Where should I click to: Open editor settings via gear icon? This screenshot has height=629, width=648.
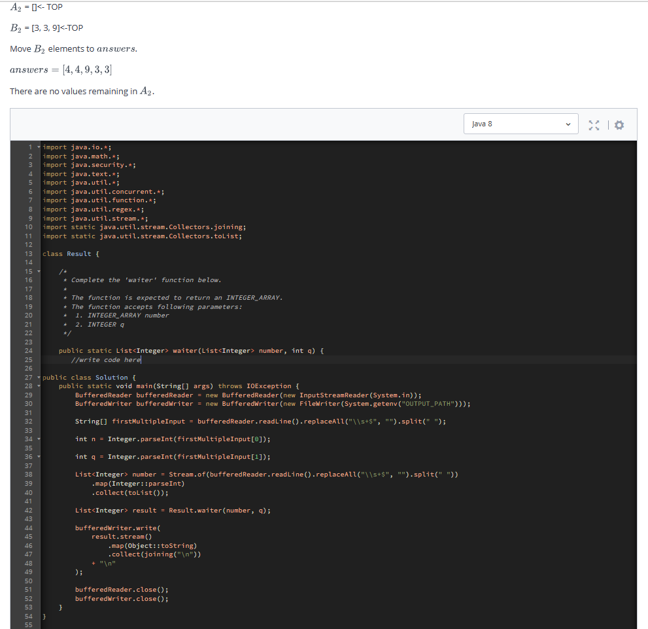click(x=619, y=124)
